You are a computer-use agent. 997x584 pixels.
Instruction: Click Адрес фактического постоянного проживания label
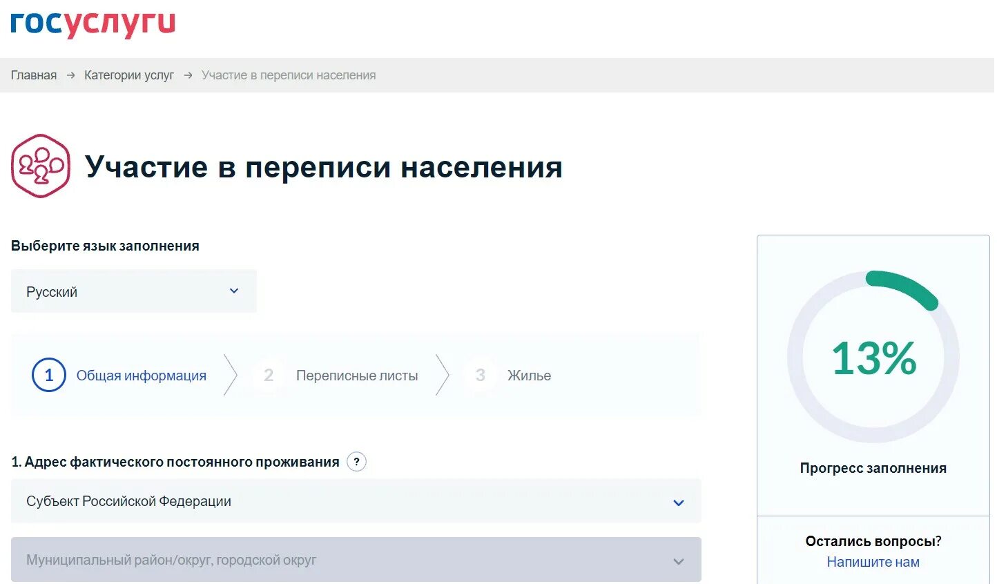click(x=175, y=462)
